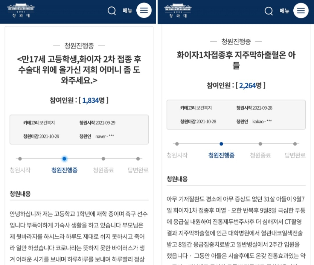The height and width of the screenshot is (265, 314).
Task: Select 청원시작 step dot in right screen
Action: [177, 144]
